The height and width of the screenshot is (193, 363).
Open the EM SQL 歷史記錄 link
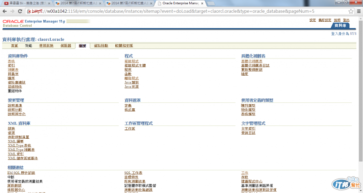[21, 173]
